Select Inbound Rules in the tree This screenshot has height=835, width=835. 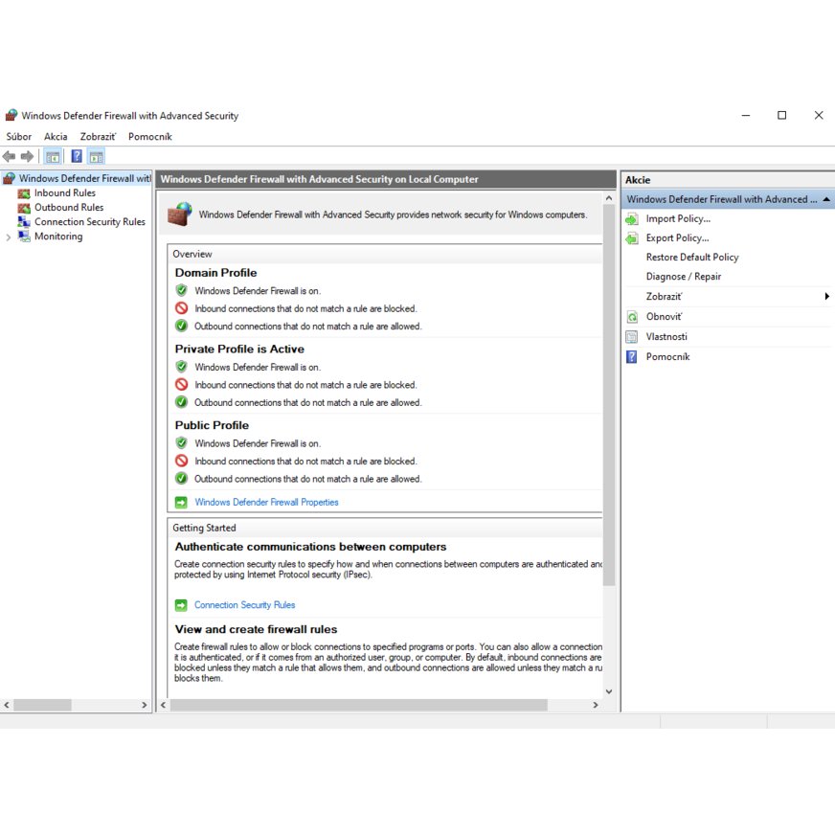(64, 192)
